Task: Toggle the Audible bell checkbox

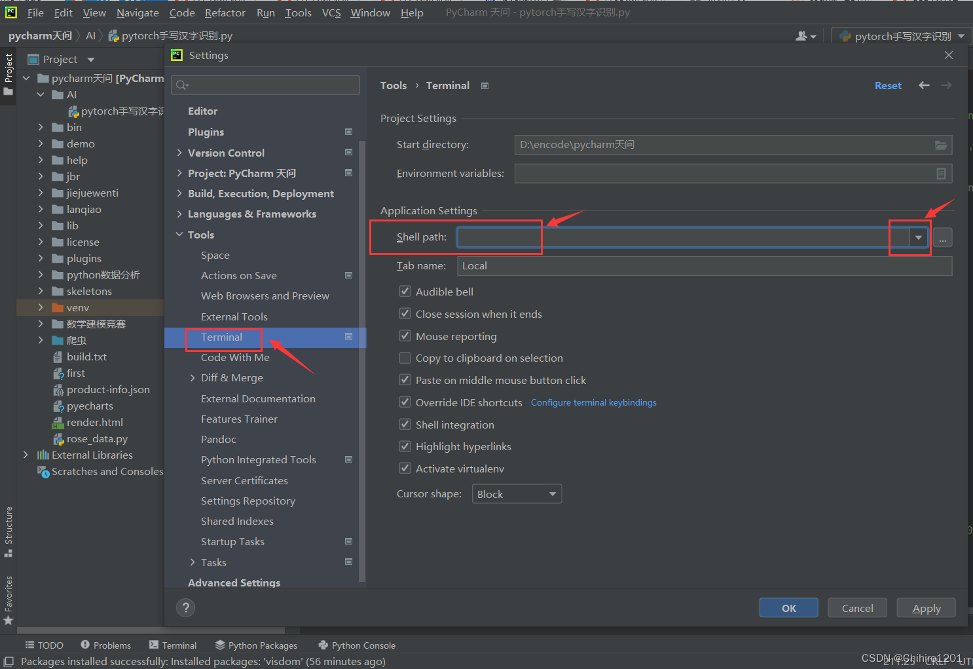Action: click(405, 291)
